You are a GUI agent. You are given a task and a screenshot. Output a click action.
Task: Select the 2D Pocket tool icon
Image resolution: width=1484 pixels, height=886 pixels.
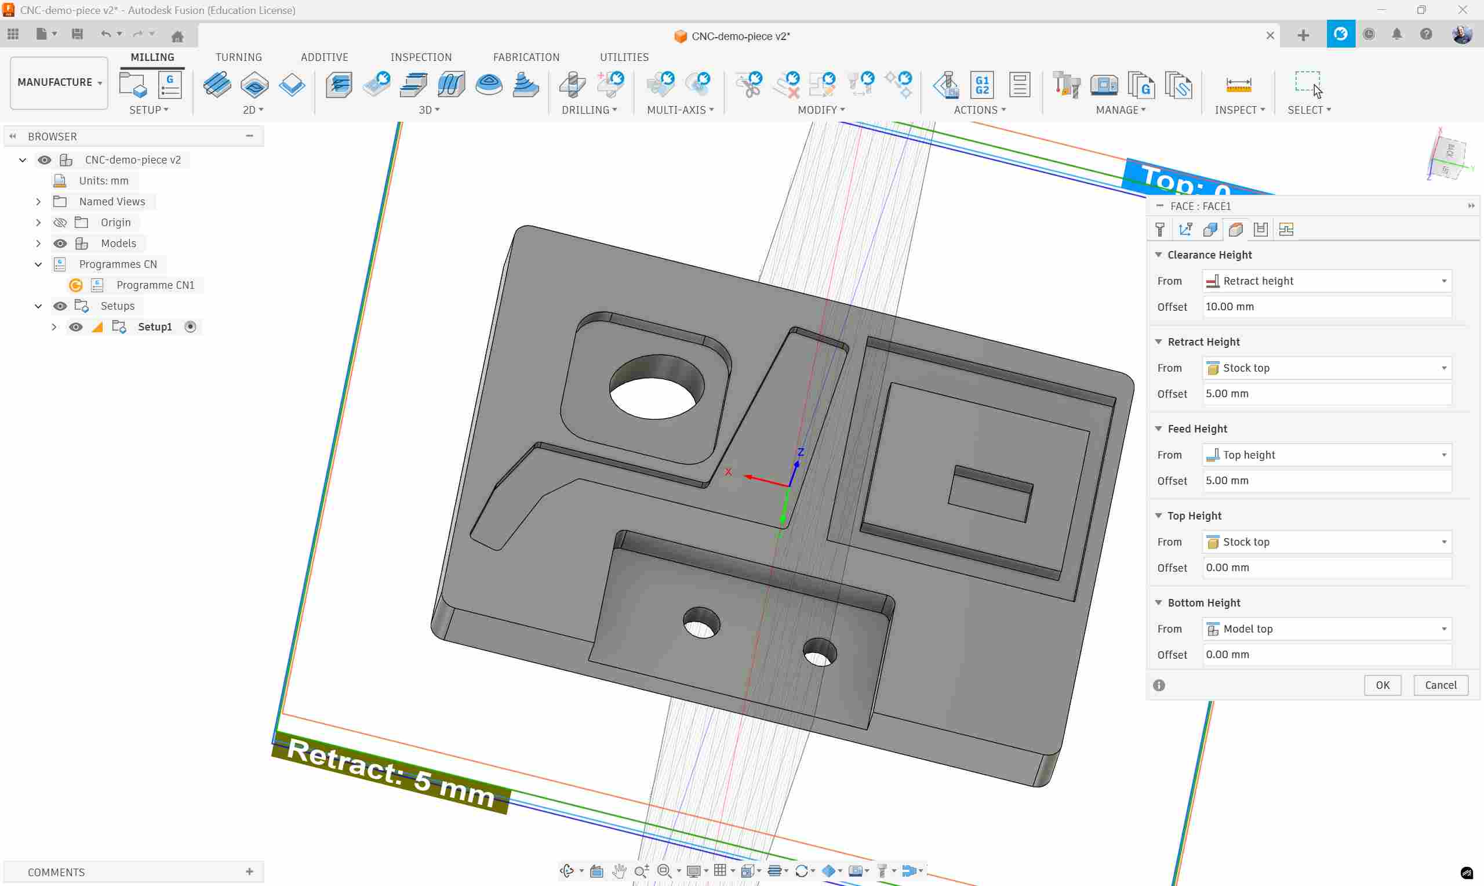pos(255,85)
